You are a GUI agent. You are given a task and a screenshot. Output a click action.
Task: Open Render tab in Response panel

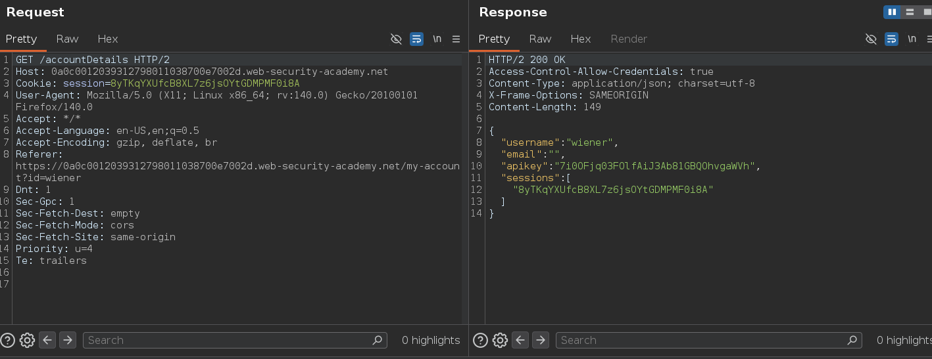629,39
